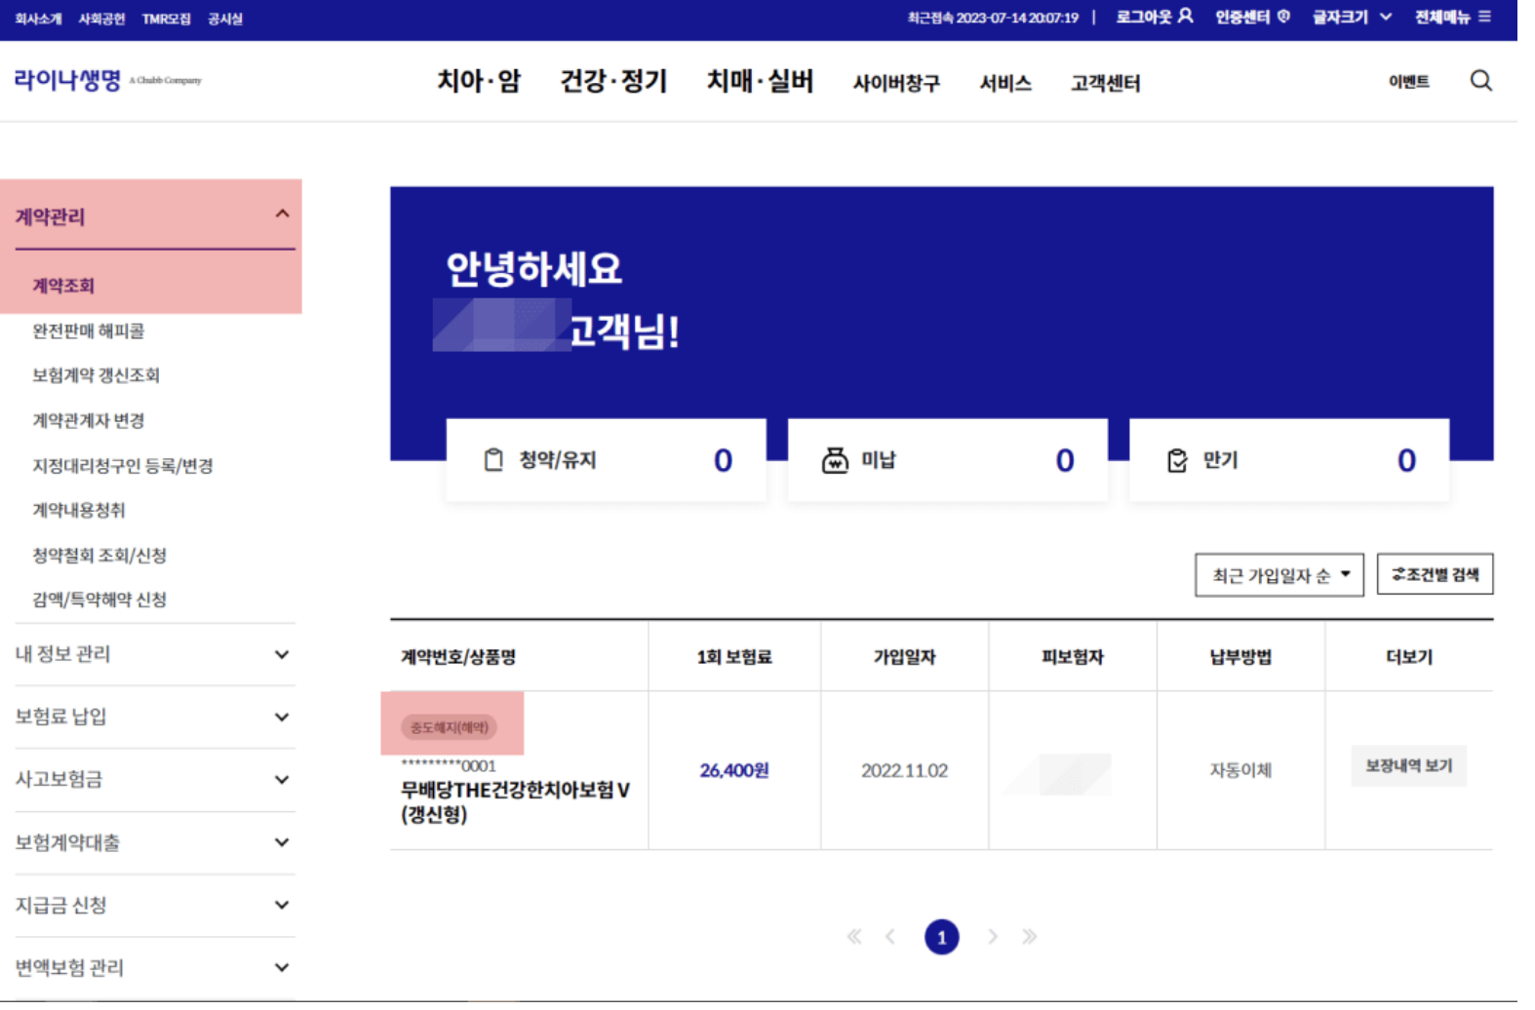Open the 서비스 menu
This screenshot has width=1535, height=1010.
1005,83
